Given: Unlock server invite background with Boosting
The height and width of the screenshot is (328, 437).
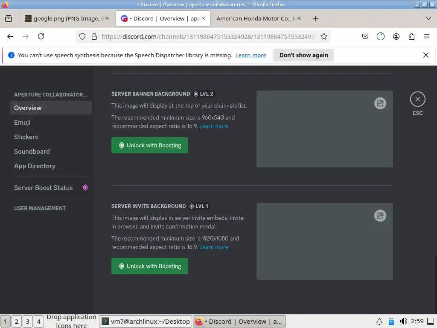Looking at the screenshot, I should [x=149, y=266].
